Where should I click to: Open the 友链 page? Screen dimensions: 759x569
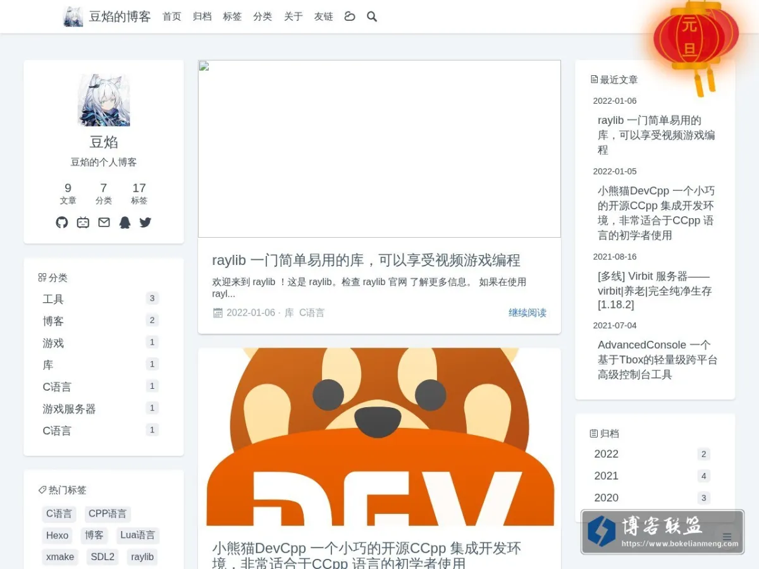324,16
